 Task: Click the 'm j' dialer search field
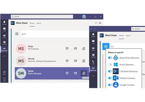(127, 46)
